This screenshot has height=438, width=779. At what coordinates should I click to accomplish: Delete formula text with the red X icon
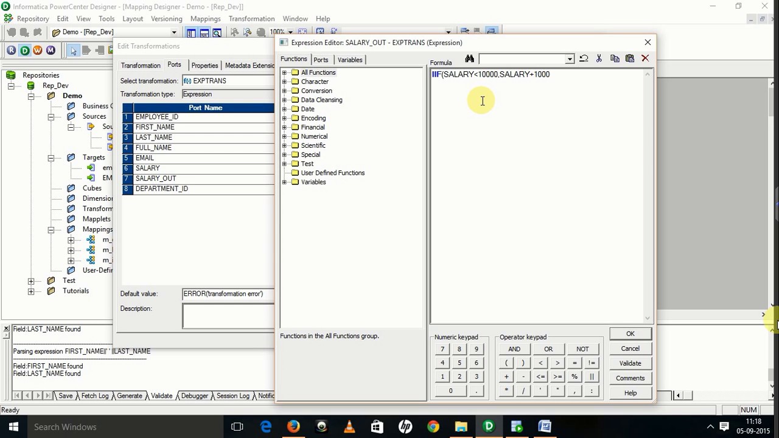[x=645, y=58]
